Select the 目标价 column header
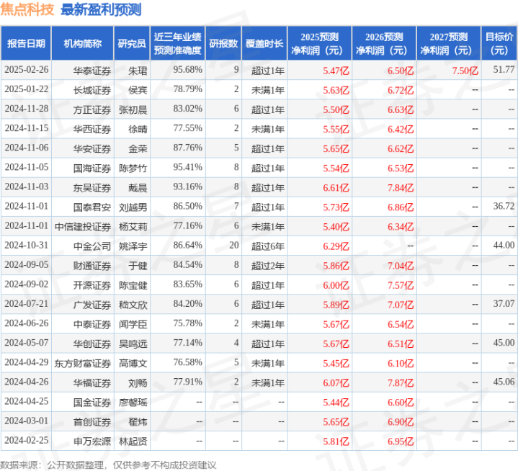 [499, 43]
